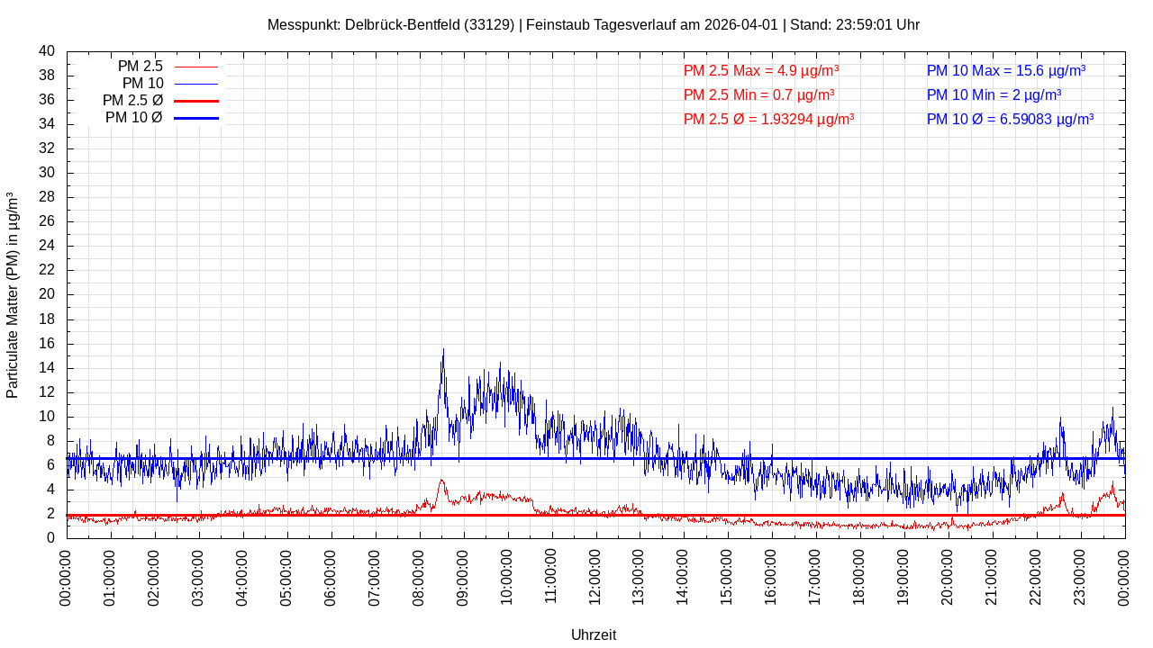Click the PM 2.5 Max value text

761,70
